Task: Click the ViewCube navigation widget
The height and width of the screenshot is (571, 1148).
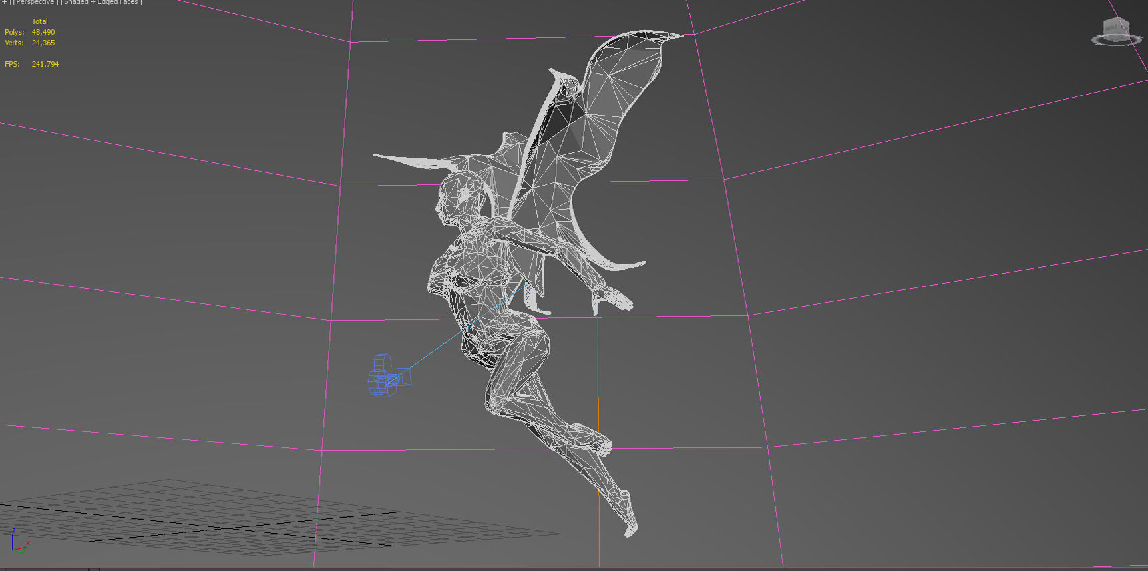Action: click(1116, 32)
